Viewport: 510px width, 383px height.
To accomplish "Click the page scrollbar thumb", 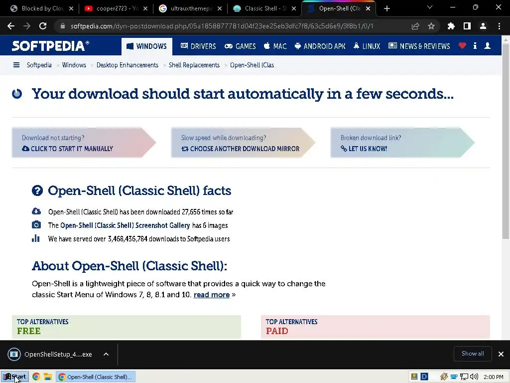I will pyautogui.click(x=506, y=142).
